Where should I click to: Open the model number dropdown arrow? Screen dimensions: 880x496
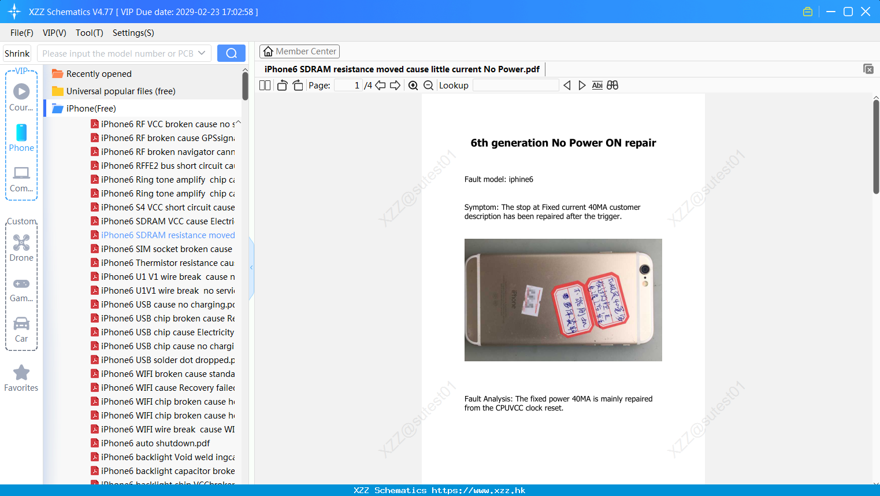202,53
